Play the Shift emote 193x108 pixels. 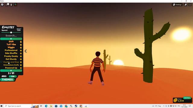11,41
